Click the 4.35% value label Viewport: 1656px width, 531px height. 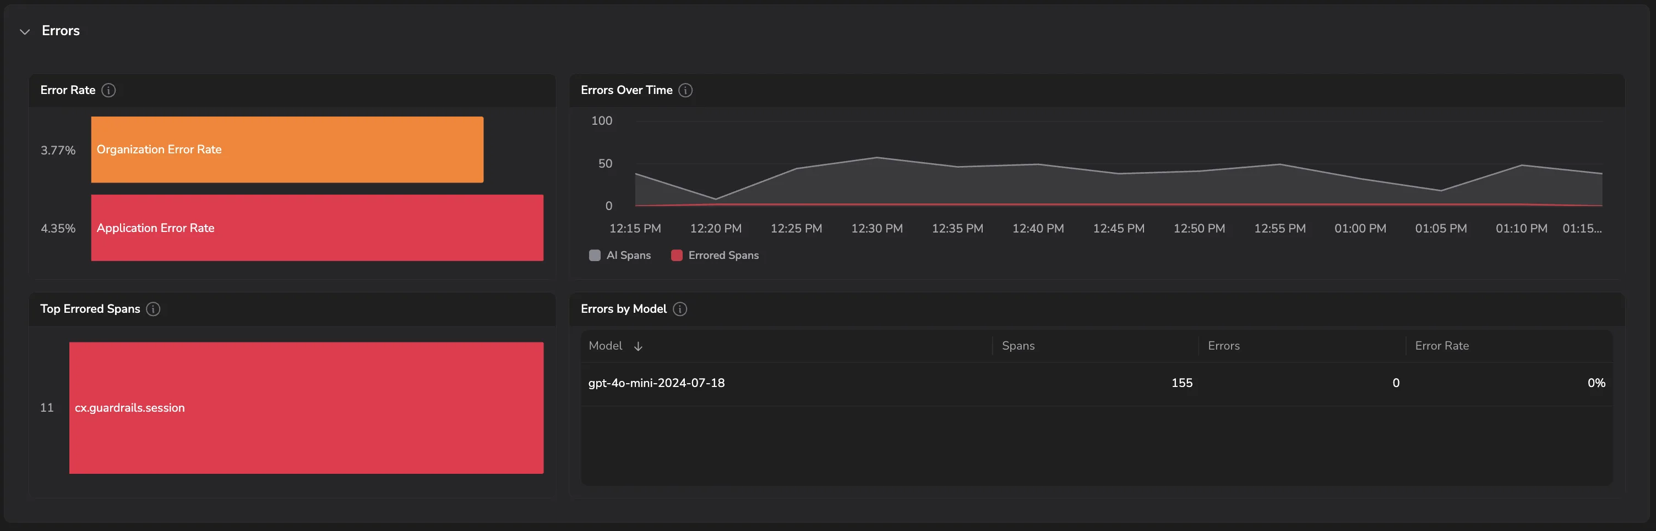coord(58,229)
